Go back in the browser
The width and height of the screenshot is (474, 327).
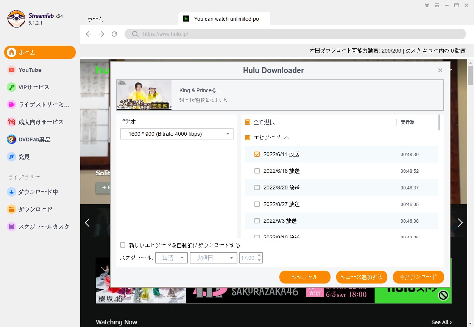pos(89,34)
